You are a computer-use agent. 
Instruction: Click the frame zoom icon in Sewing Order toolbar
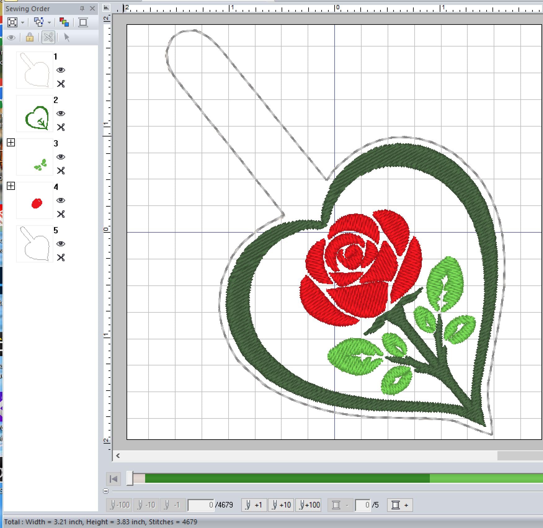click(x=12, y=22)
